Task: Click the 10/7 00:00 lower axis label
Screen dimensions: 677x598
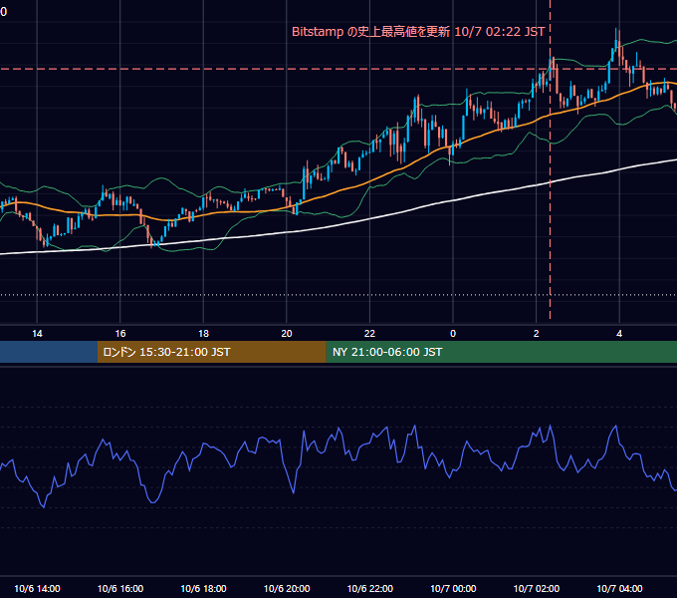Action: [453, 588]
